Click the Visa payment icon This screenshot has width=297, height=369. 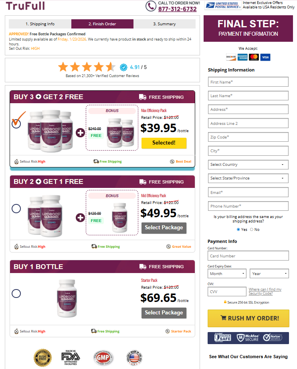pyautogui.click(x=265, y=57)
